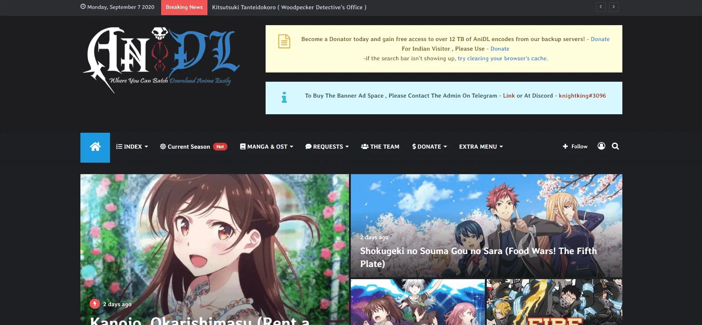Image resolution: width=702 pixels, height=325 pixels.
Task: Expand the REQUESTS dropdown menu
Action: pos(327,147)
